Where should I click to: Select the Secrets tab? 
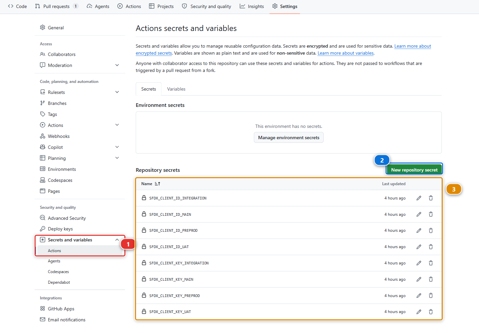click(x=149, y=89)
